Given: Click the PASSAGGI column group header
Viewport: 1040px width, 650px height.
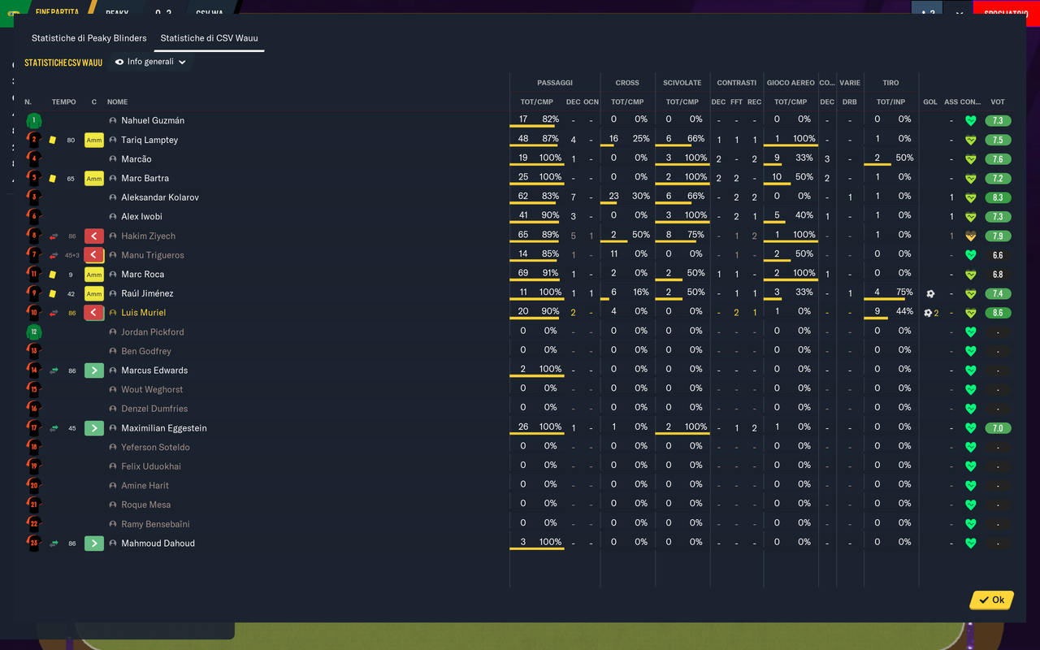Looking at the screenshot, I should tap(555, 83).
